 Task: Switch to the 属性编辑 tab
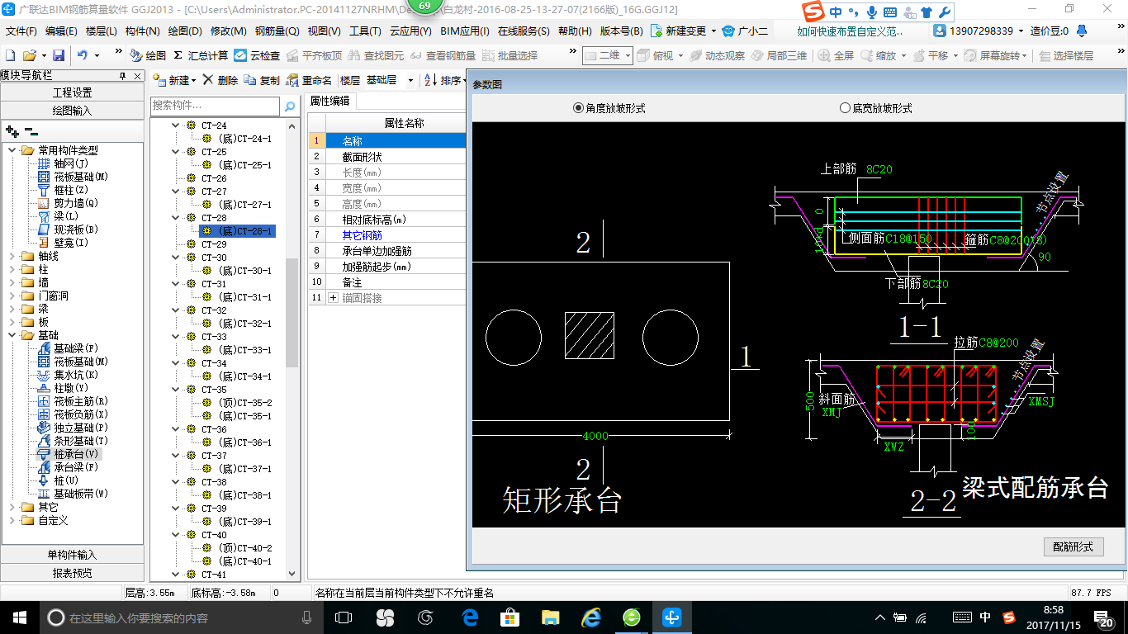click(329, 102)
